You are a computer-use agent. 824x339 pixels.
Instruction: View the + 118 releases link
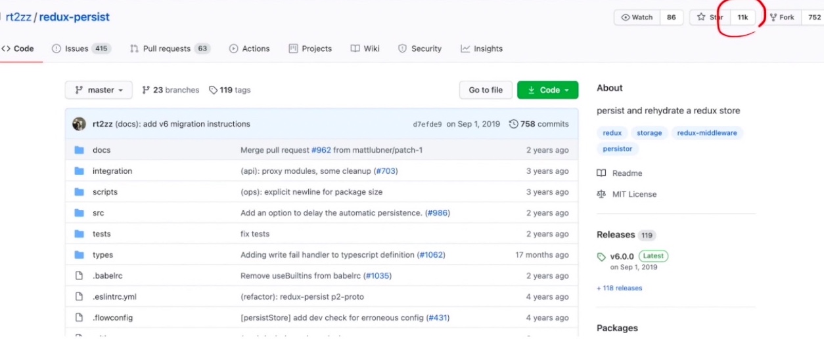tap(620, 288)
